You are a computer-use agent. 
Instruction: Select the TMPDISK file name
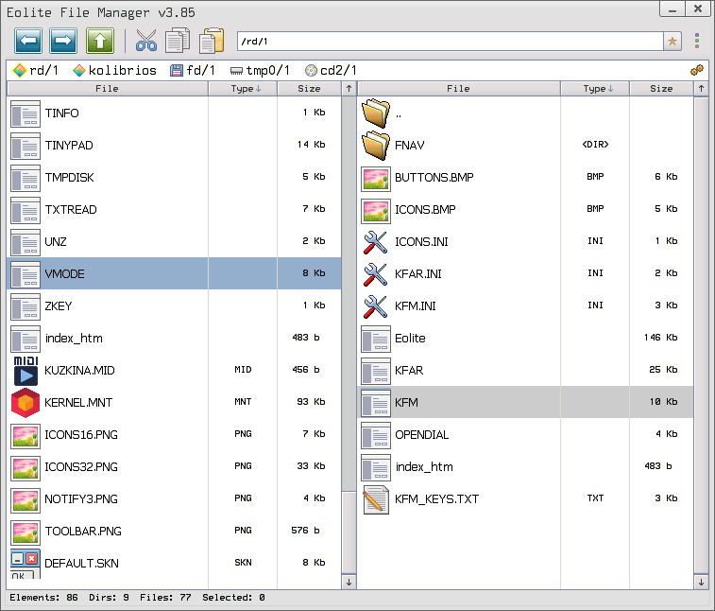[x=69, y=178]
